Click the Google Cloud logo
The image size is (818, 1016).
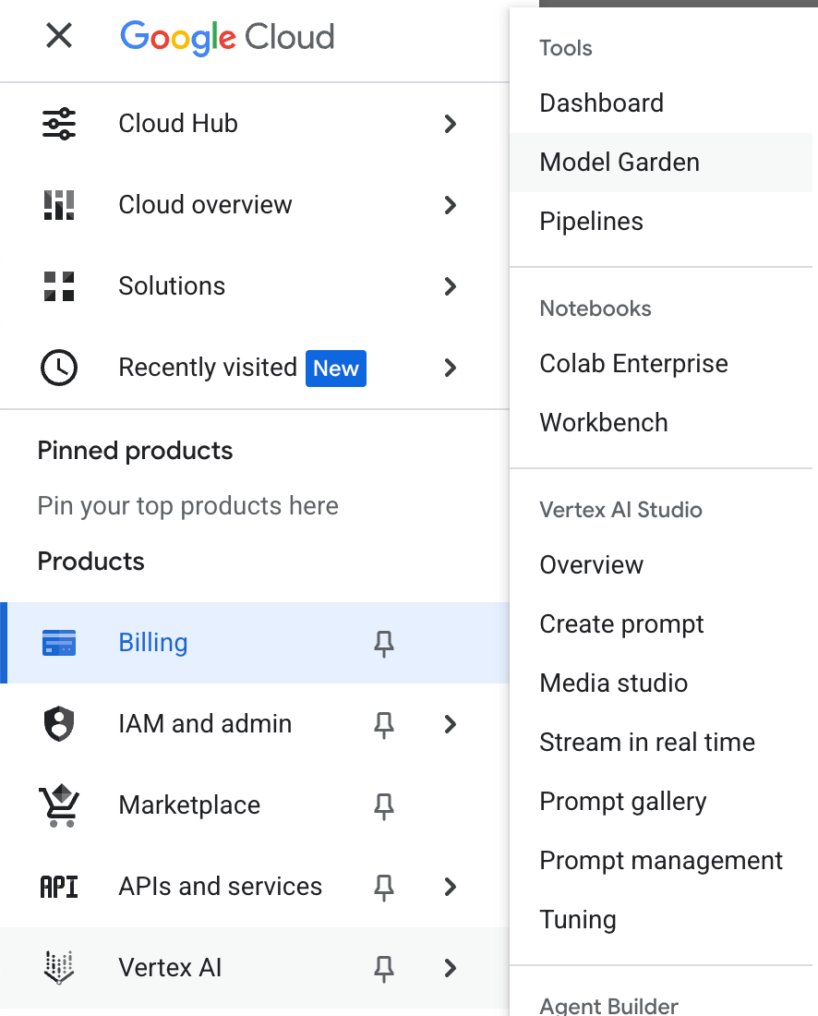pos(227,37)
